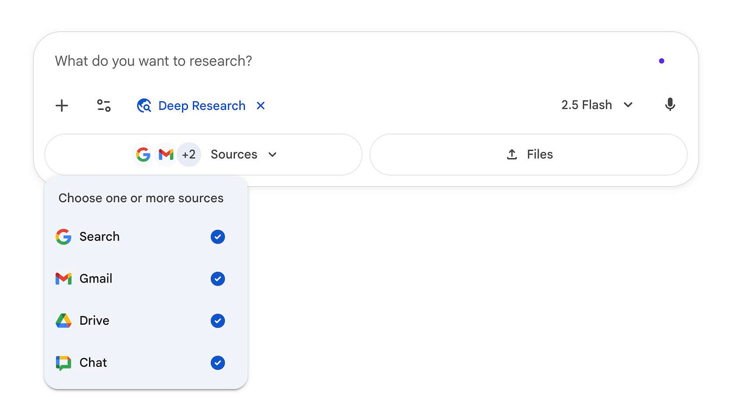Open the Sources dropdown chevron
The image size is (732, 401).
click(x=272, y=155)
